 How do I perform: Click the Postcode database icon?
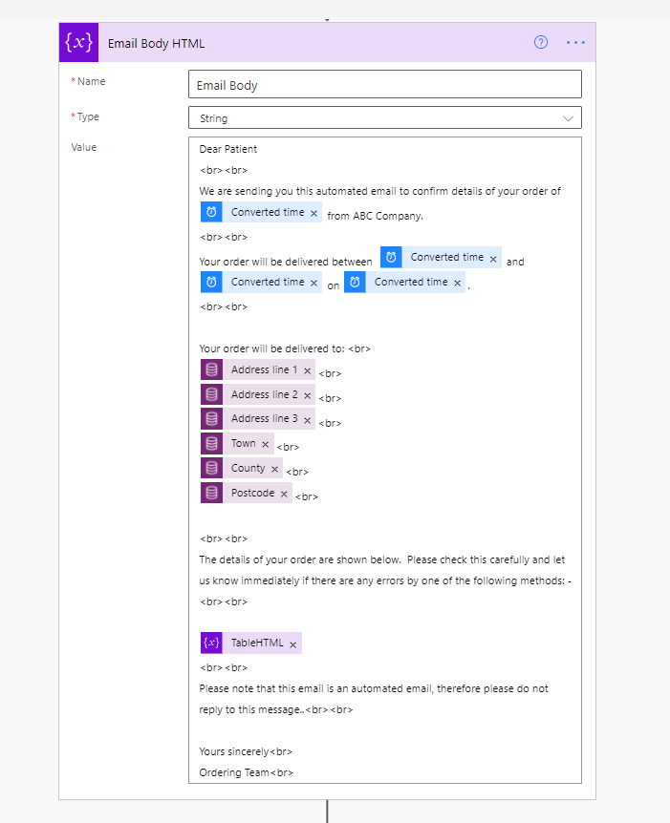pos(212,494)
